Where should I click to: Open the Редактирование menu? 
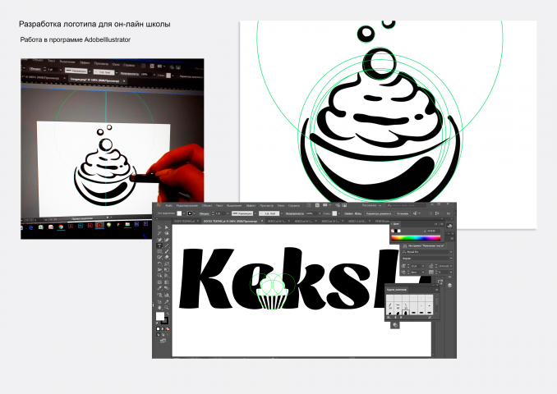pos(186,206)
